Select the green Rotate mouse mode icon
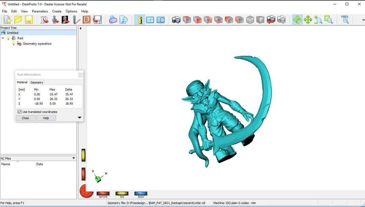 coord(297,20)
